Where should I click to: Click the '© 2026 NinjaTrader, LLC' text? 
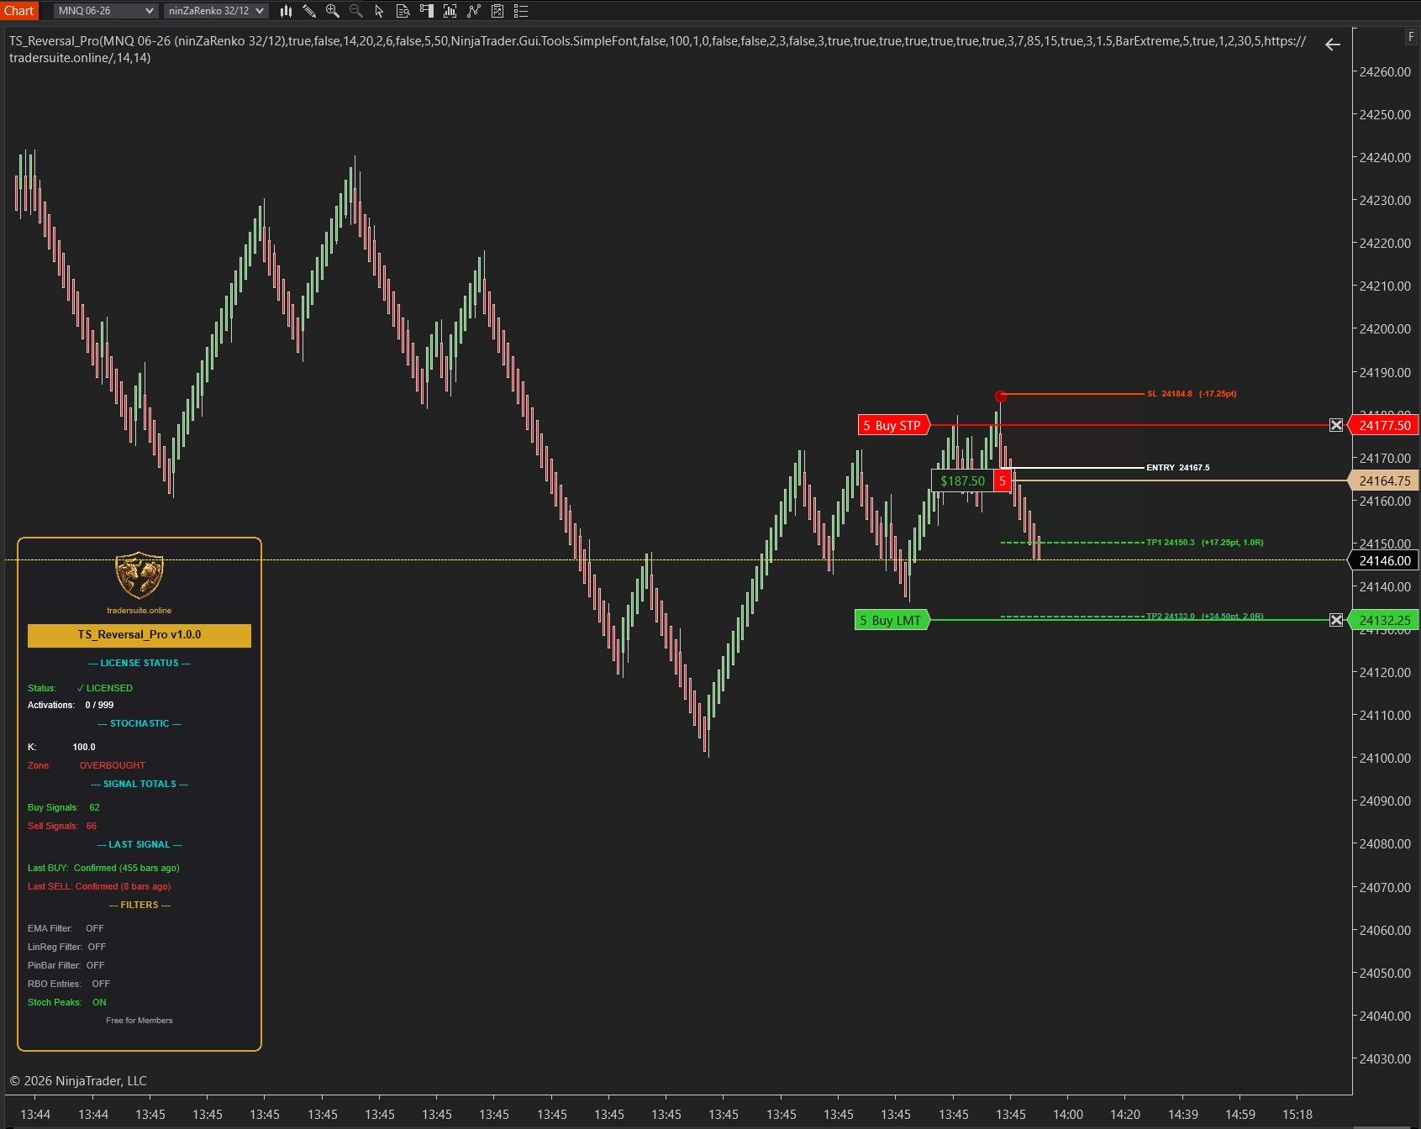pos(78,1081)
